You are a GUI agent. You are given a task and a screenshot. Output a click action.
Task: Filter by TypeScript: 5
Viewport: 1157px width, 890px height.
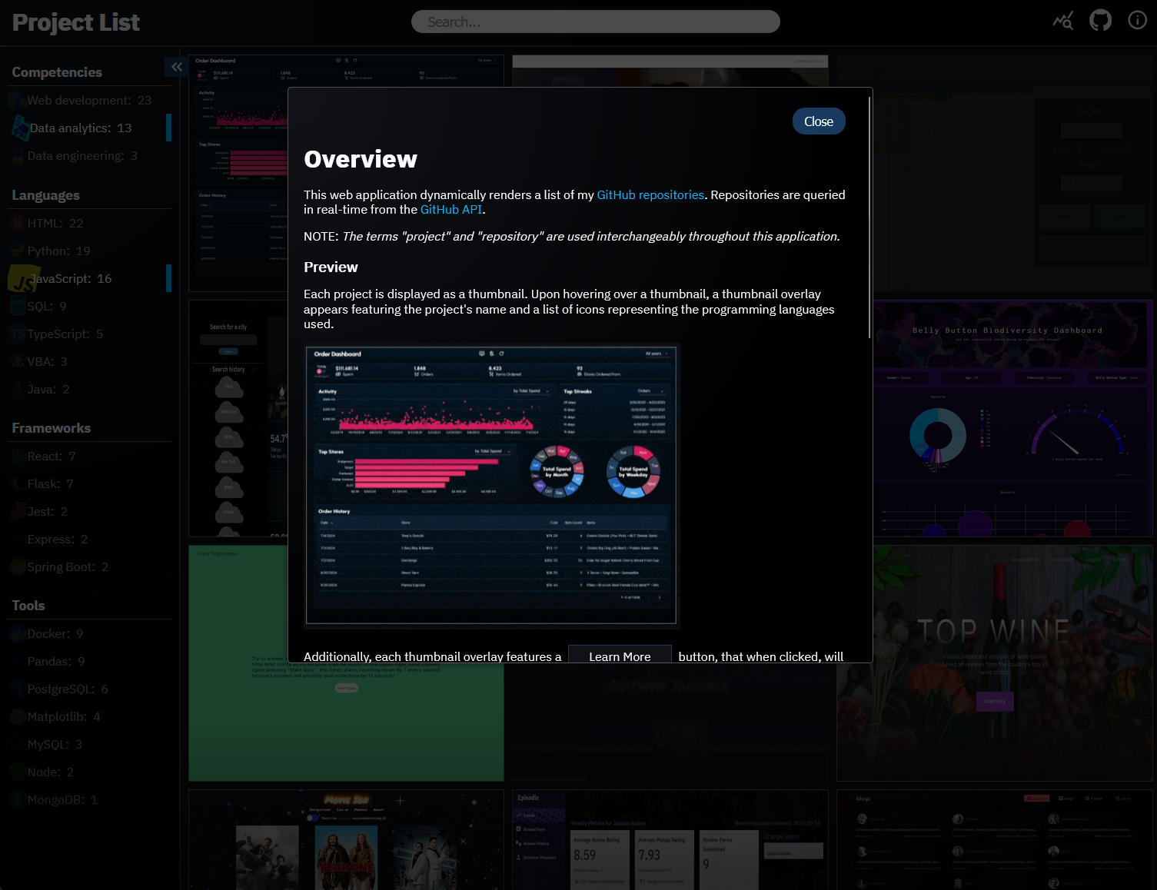pos(89,334)
